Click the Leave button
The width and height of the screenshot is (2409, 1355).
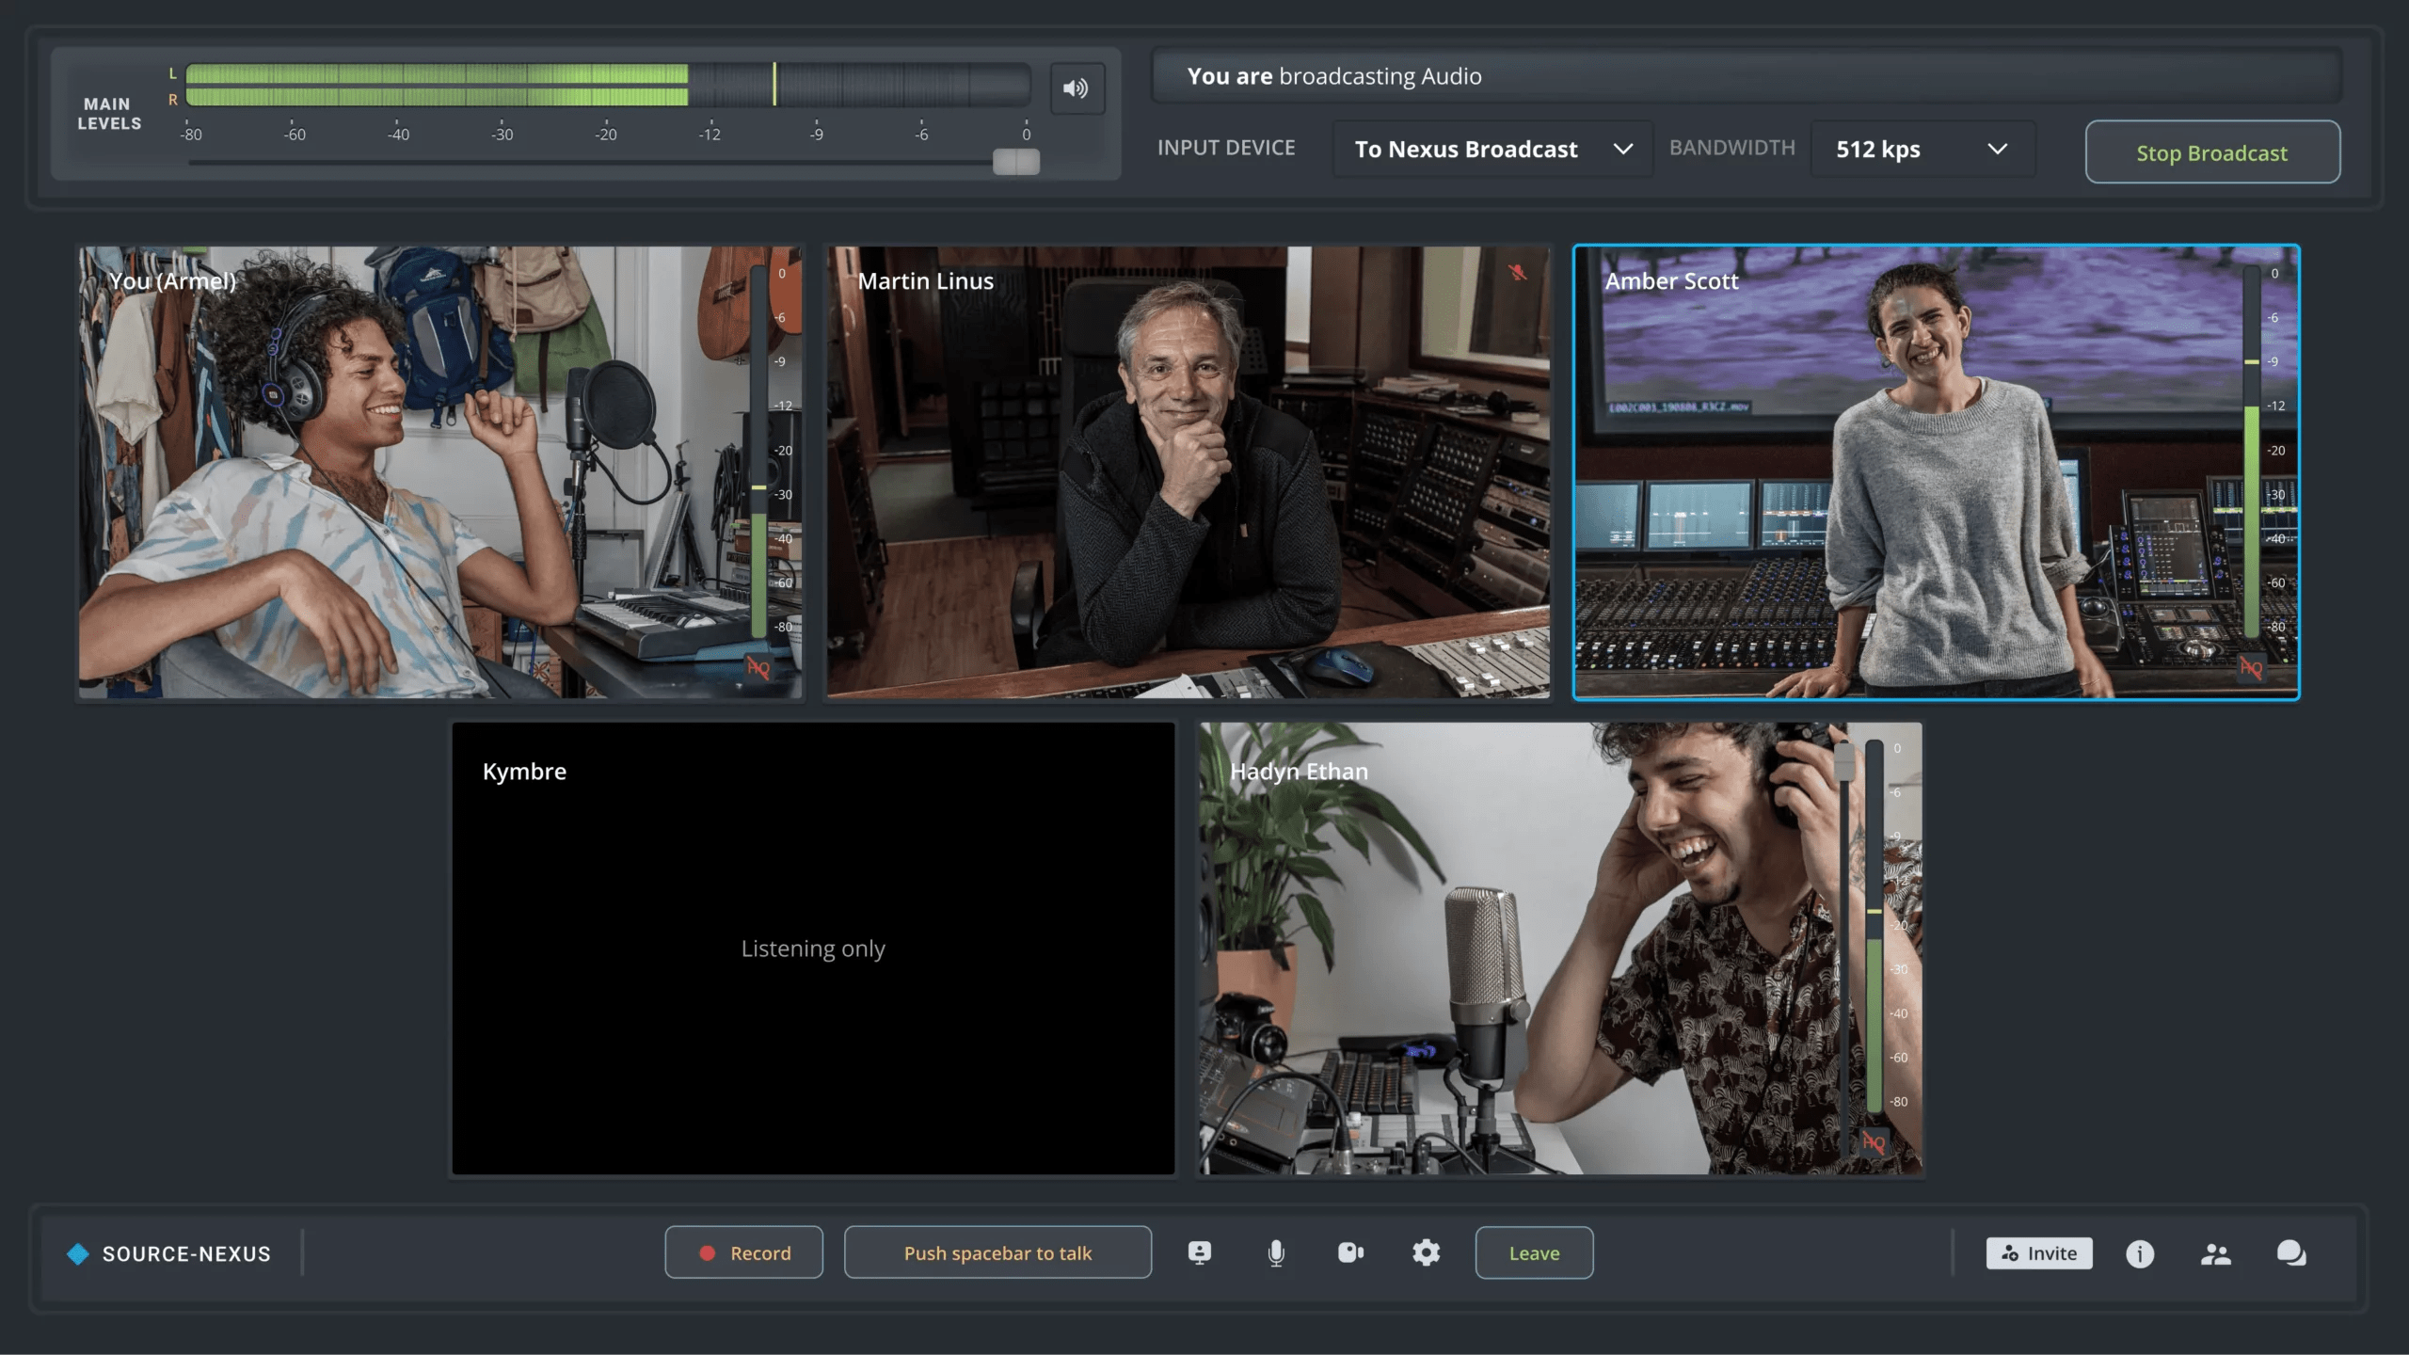click(1534, 1252)
